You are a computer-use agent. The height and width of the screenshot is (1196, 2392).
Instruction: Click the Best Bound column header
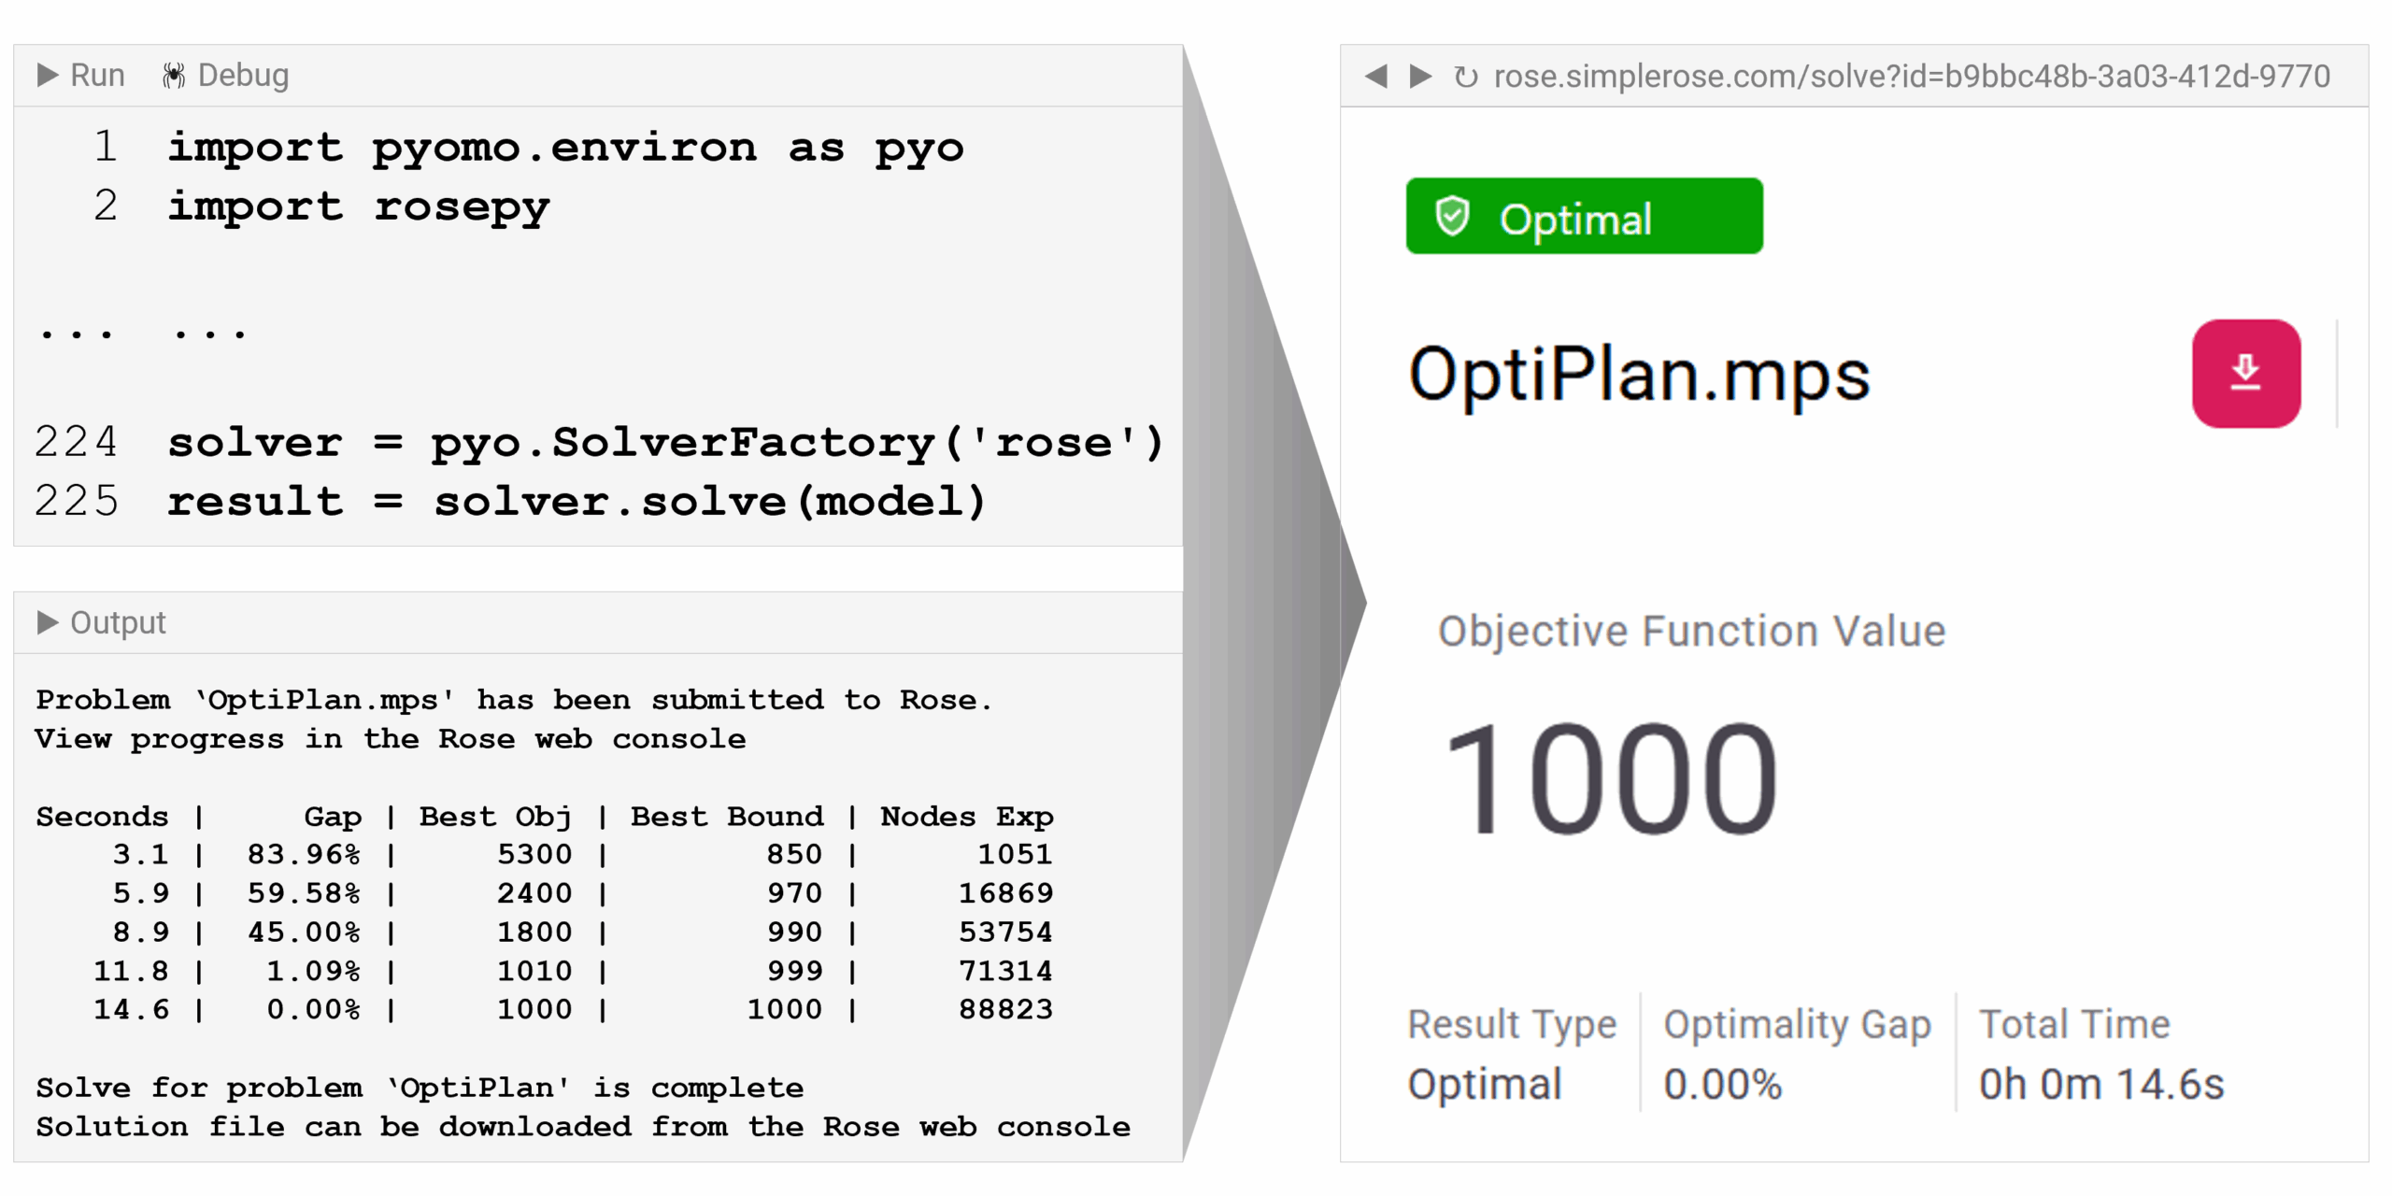(x=727, y=817)
